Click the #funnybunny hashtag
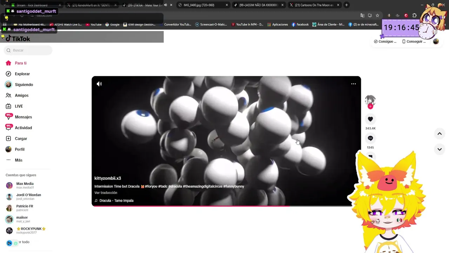The width and height of the screenshot is (449, 253). coord(234,187)
